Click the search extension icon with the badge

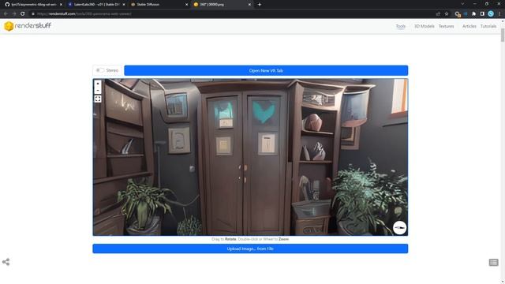click(x=458, y=14)
